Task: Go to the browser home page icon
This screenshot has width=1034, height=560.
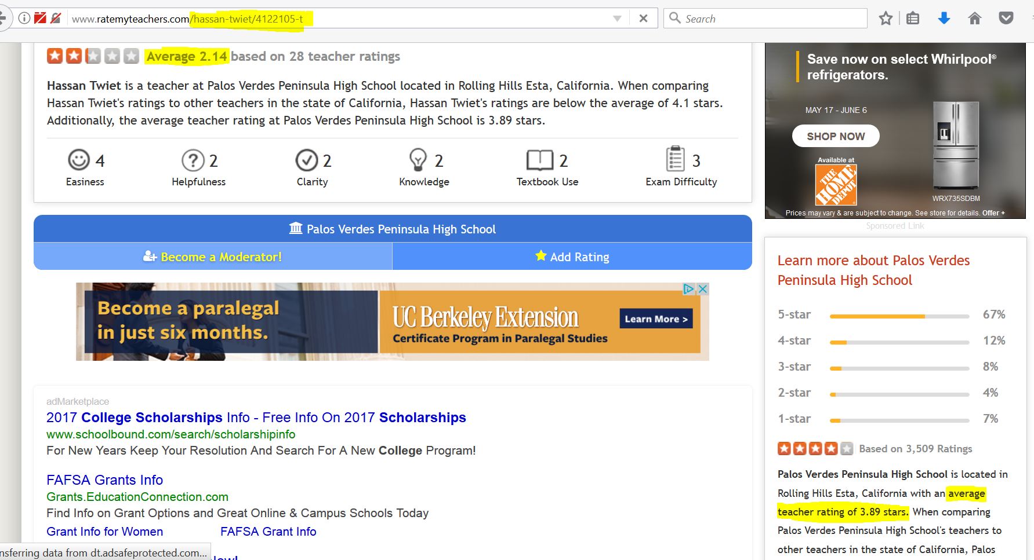Action: pyautogui.click(x=975, y=19)
